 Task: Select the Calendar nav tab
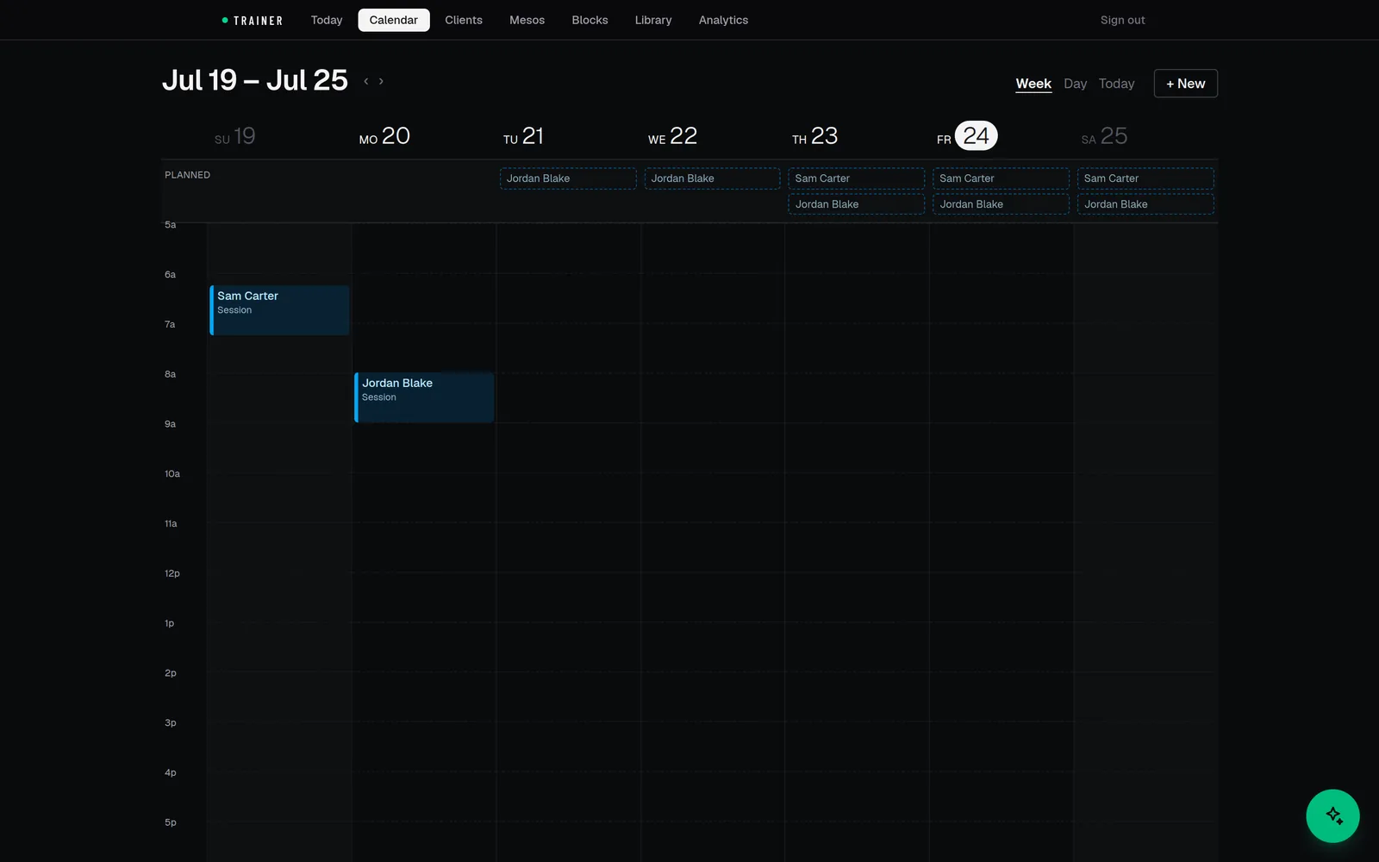click(394, 20)
